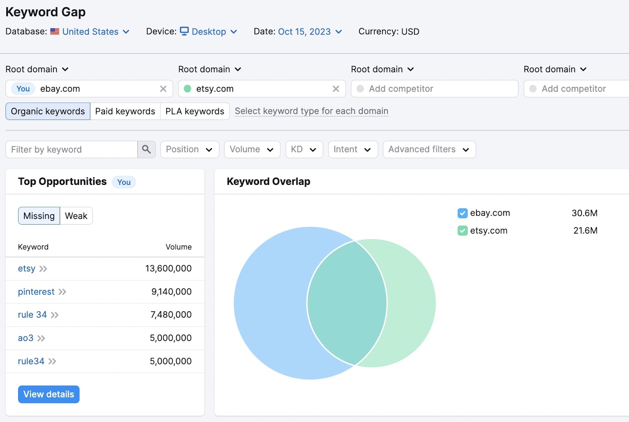Open the United States database dropdown
This screenshot has height=422, width=629.
(x=96, y=31)
